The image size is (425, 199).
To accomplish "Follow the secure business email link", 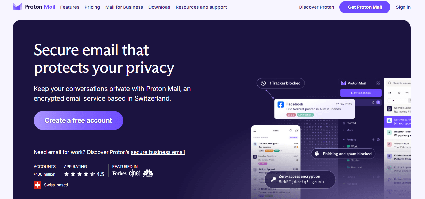I will pos(158,152).
